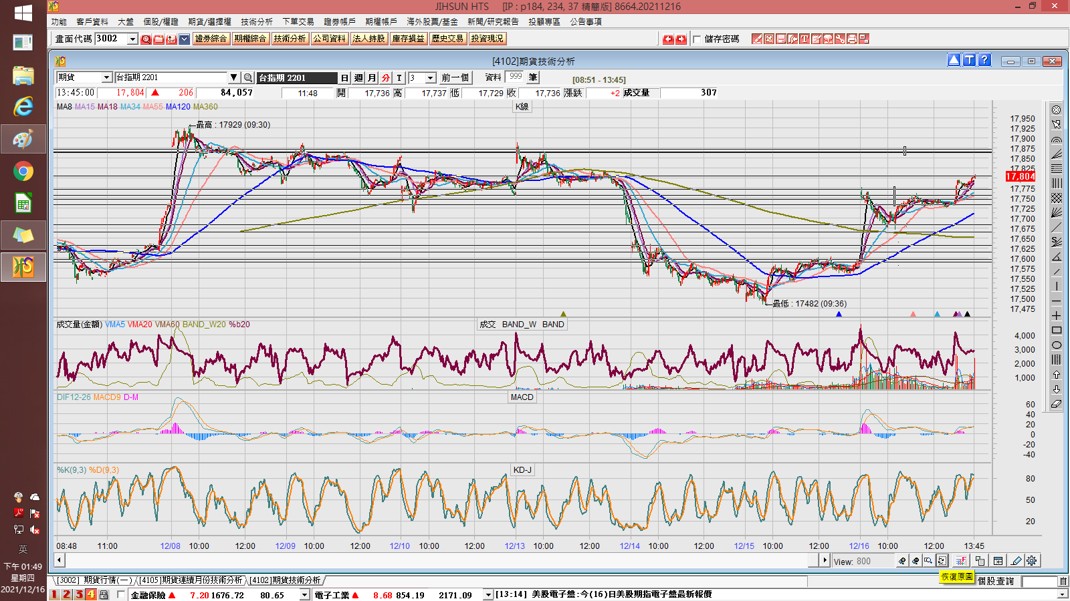Screen dimensions: 1070x601
Task: Open the 功能 menu
Action: pos(59,22)
